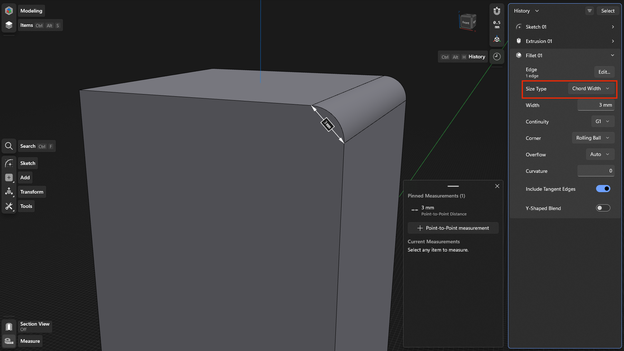Open history filter options icon
Image resolution: width=624 pixels, height=351 pixels.
click(x=590, y=11)
